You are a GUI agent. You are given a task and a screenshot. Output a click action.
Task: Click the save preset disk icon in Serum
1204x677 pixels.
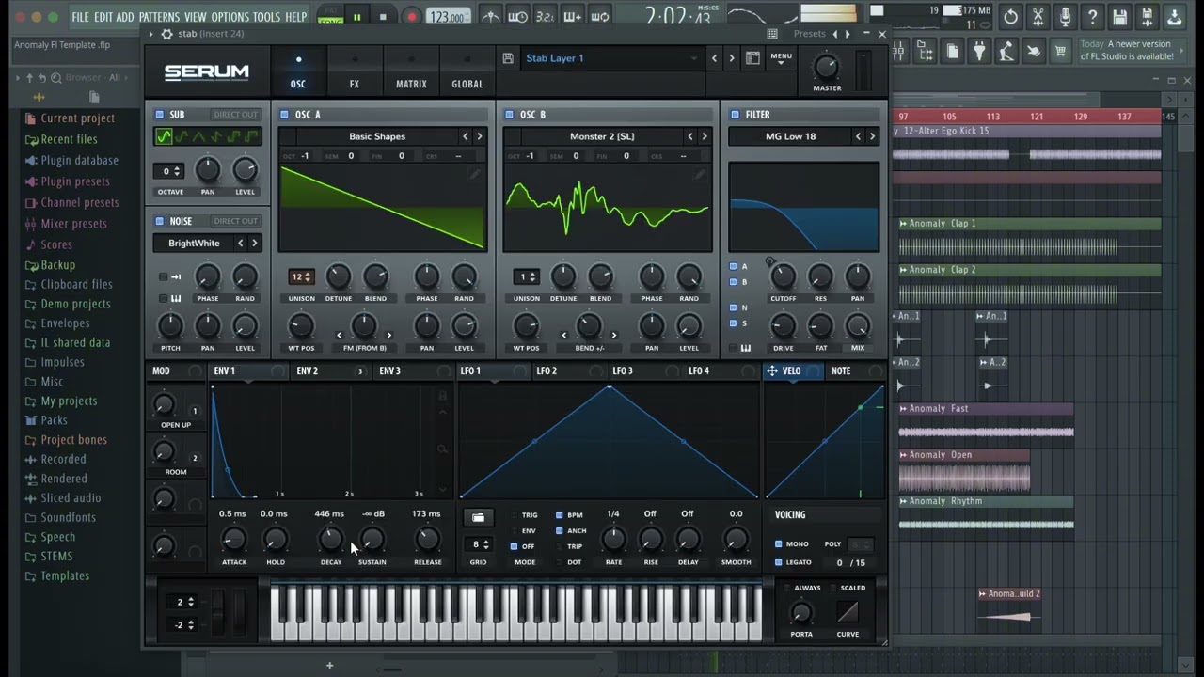tap(508, 58)
